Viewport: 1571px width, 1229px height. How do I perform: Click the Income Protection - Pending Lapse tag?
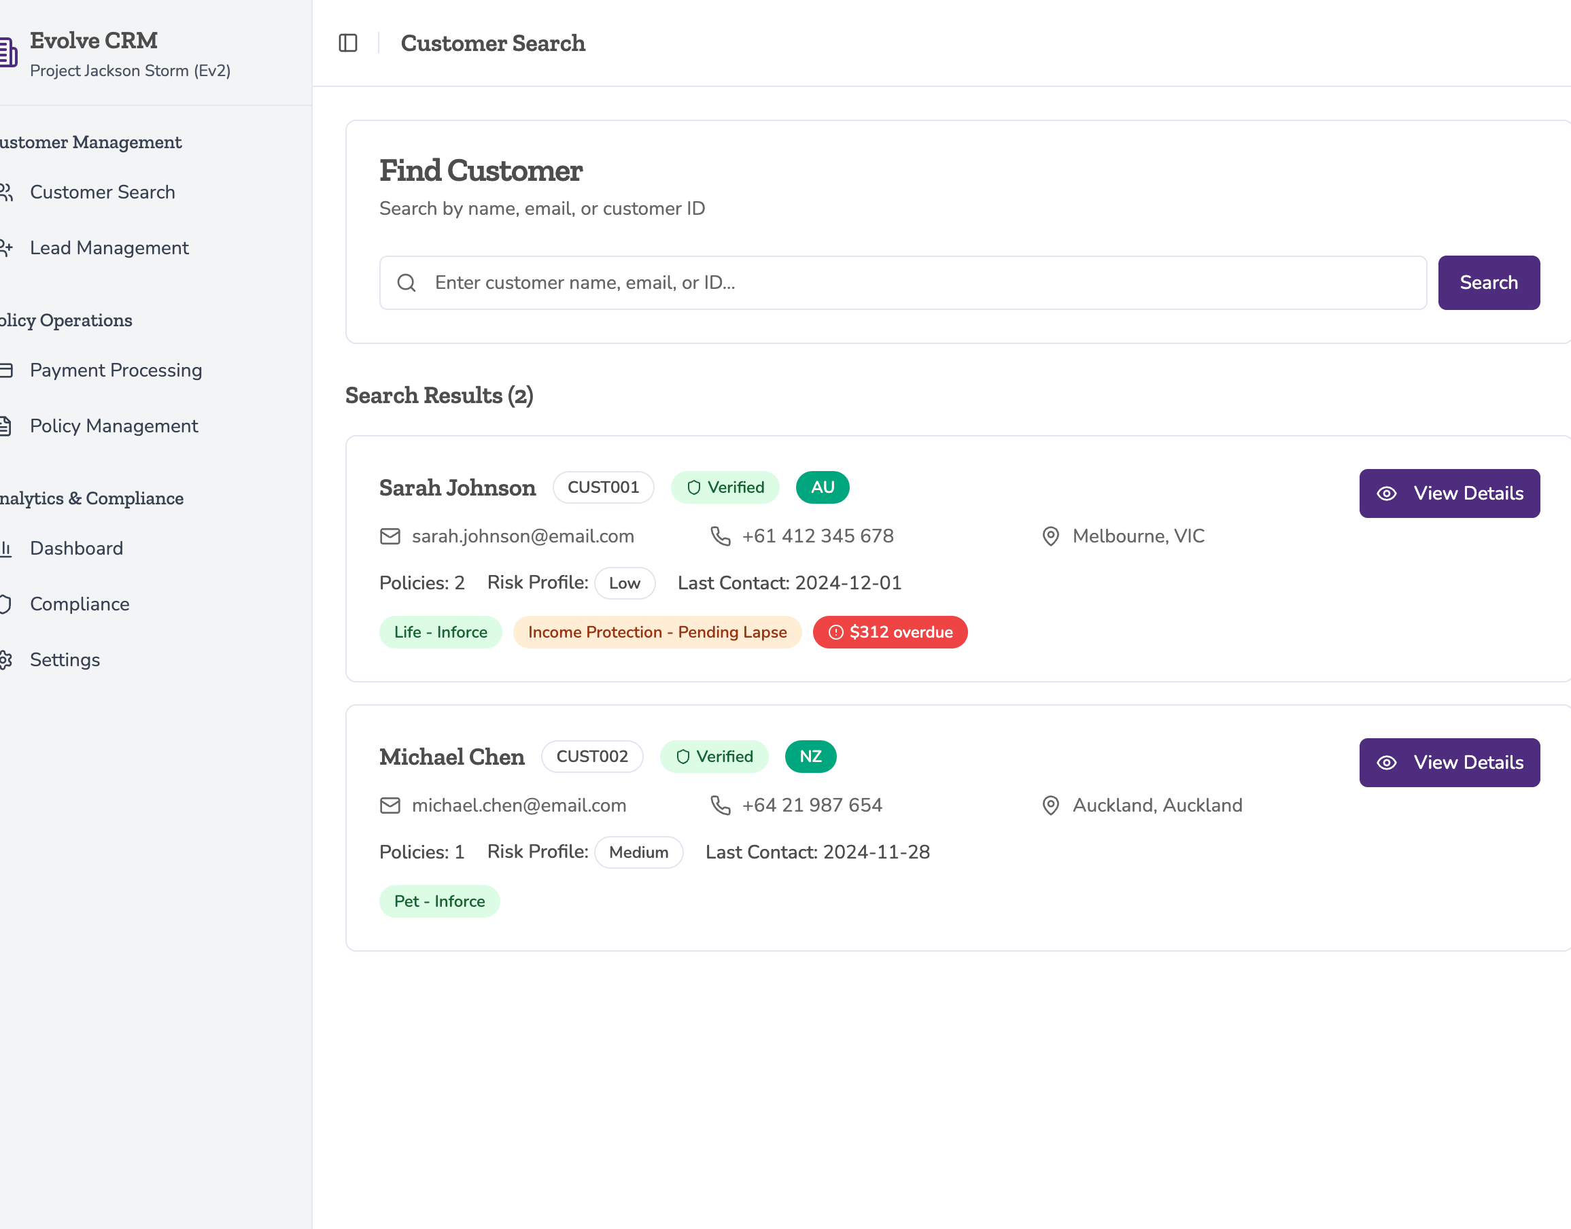(656, 632)
